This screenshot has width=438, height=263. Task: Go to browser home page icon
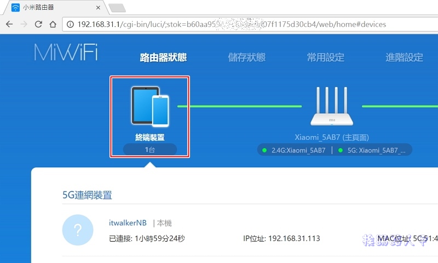(53, 24)
